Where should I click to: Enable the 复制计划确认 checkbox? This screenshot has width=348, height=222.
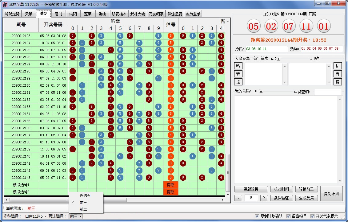(257, 217)
